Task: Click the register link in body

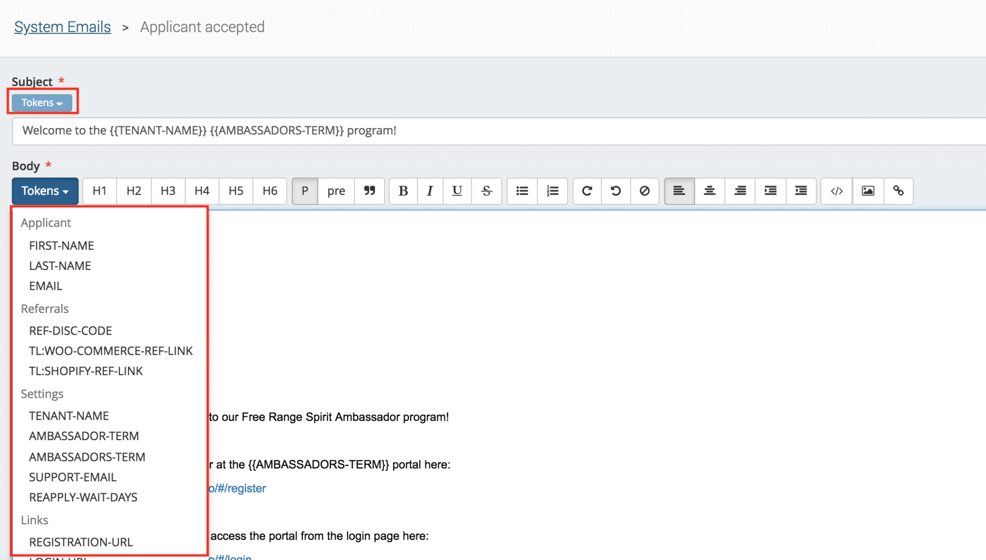Action: tap(237, 488)
